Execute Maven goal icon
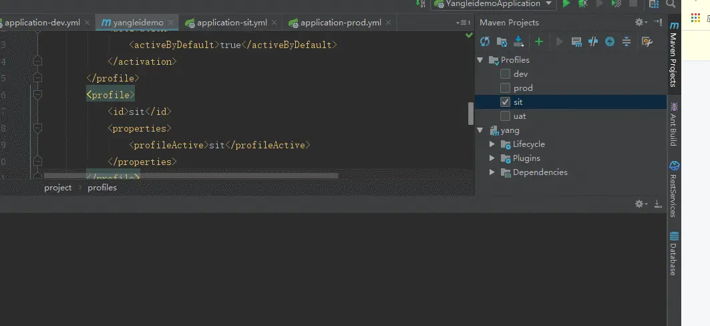 click(576, 41)
